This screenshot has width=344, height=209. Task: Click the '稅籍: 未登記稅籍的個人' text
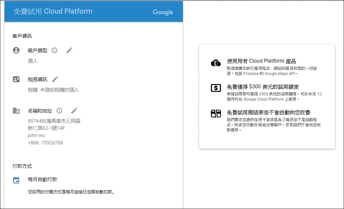(53, 90)
